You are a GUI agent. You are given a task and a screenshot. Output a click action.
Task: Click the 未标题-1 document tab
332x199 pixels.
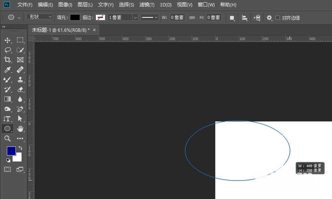click(x=61, y=30)
